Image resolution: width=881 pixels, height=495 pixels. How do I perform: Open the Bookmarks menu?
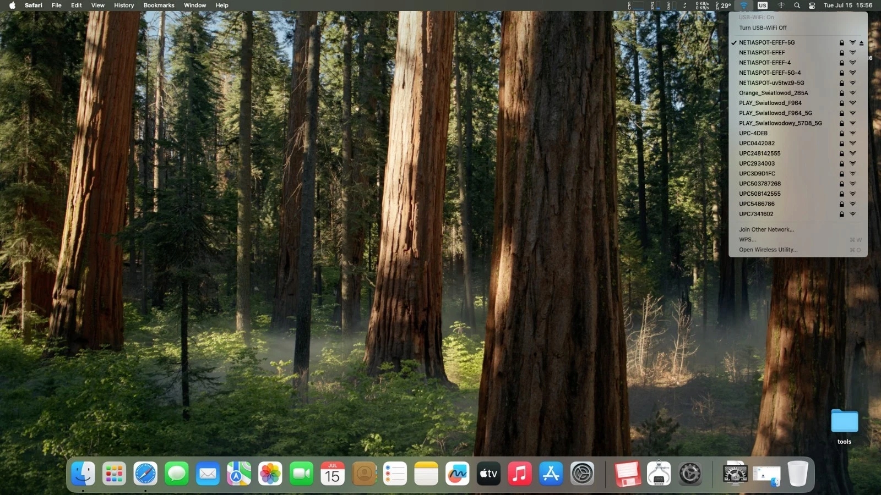[159, 5]
